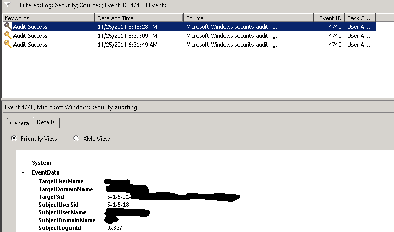Sort by the Keywords column header

[48, 18]
